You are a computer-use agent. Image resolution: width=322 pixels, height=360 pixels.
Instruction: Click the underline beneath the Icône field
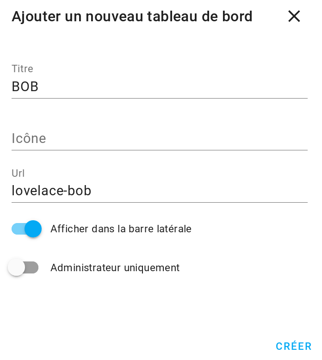(160, 150)
